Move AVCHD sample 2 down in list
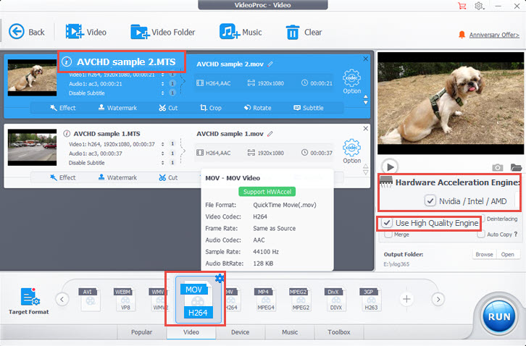Screen dimensions: 526x346 click(x=366, y=103)
